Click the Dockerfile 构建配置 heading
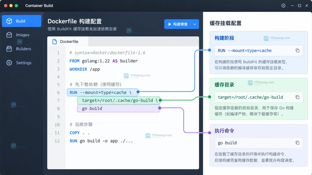Image resolution: width=312 pixels, height=175 pixels. click(x=75, y=21)
